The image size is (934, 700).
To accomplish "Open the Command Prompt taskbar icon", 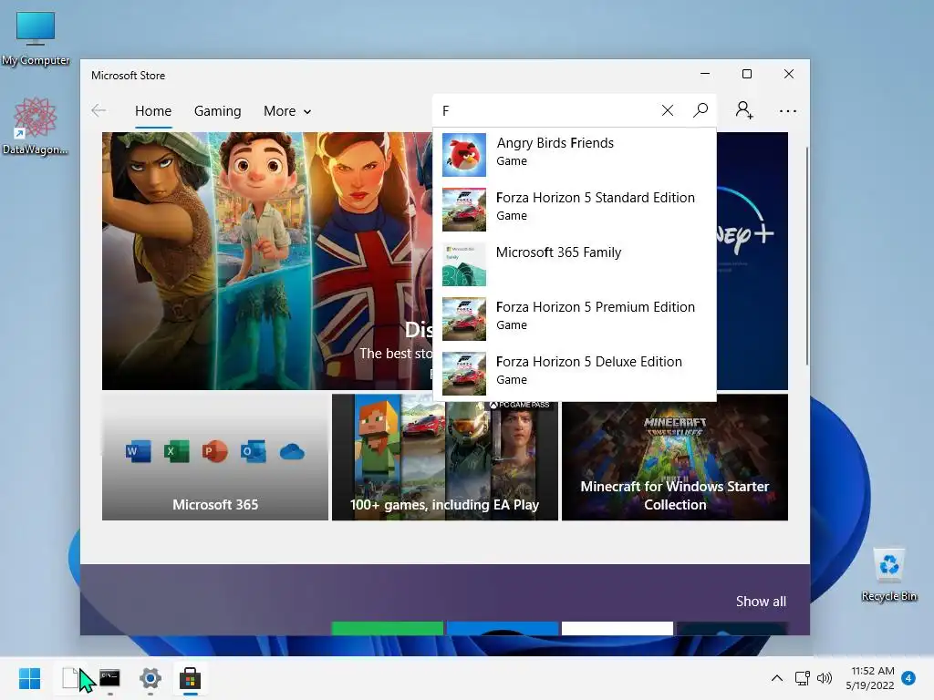I will (x=109, y=678).
